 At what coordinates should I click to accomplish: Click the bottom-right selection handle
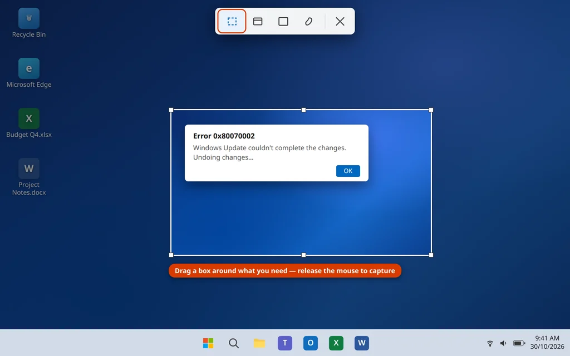pos(431,255)
